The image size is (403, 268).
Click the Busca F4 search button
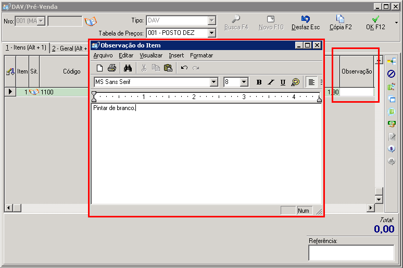(236, 23)
